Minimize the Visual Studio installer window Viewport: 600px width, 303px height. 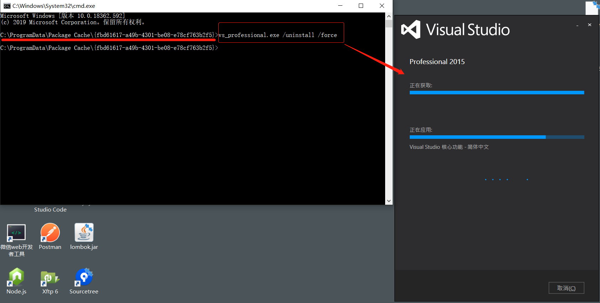pos(577,25)
